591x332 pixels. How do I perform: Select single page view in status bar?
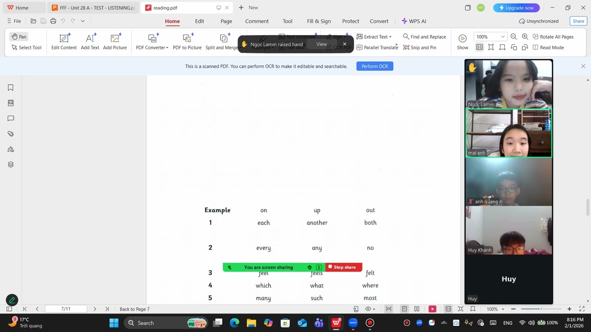point(404,309)
